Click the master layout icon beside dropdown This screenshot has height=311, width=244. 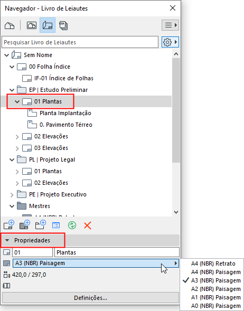coord(6,263)
